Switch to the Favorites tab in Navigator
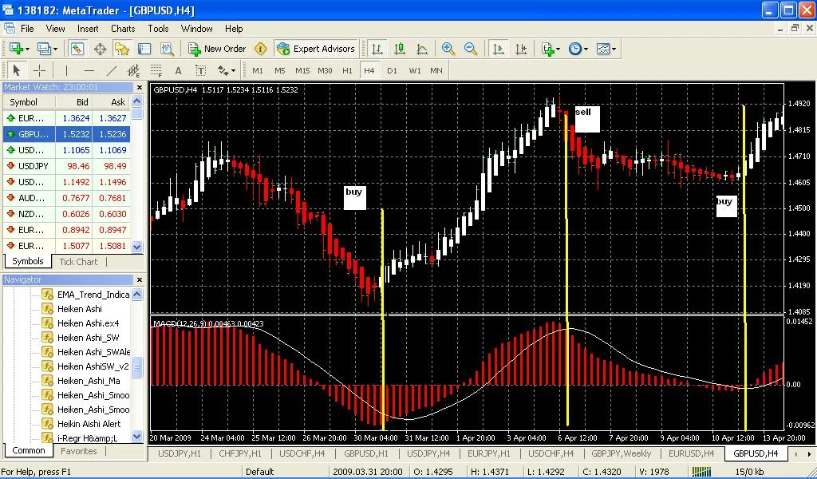The width and height of the screenshot is (817, 479). coord(79,451)
